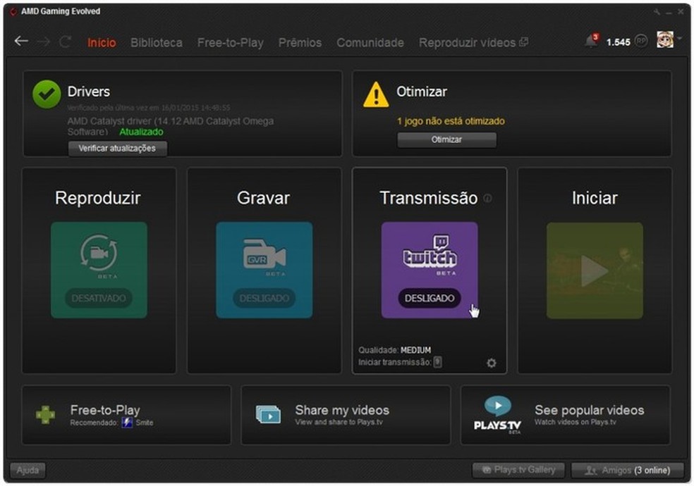
Task: Open the Comunidade tab
Action: [370, 42]
